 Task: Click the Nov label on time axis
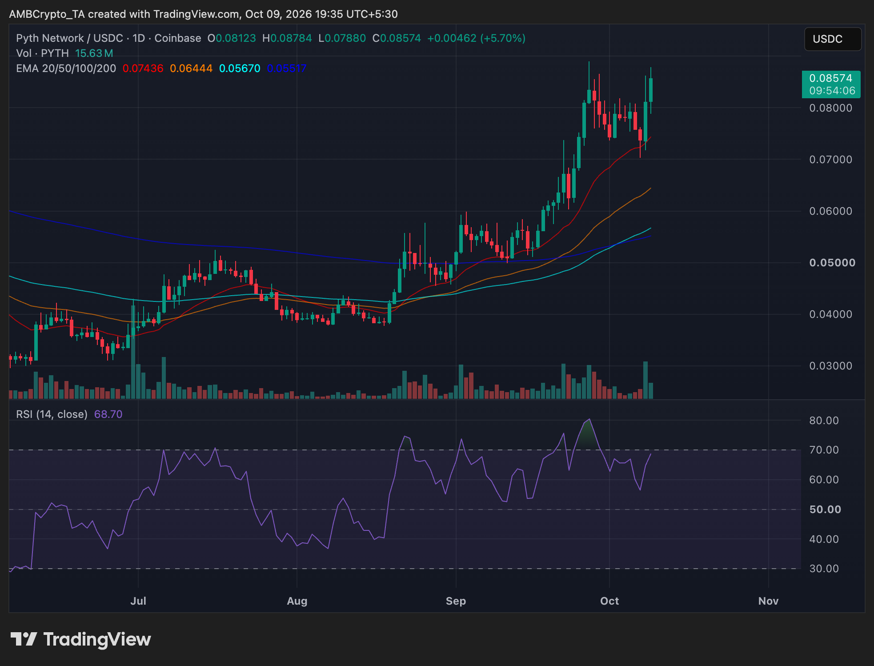pyautogui.click(x=768, y=601)
